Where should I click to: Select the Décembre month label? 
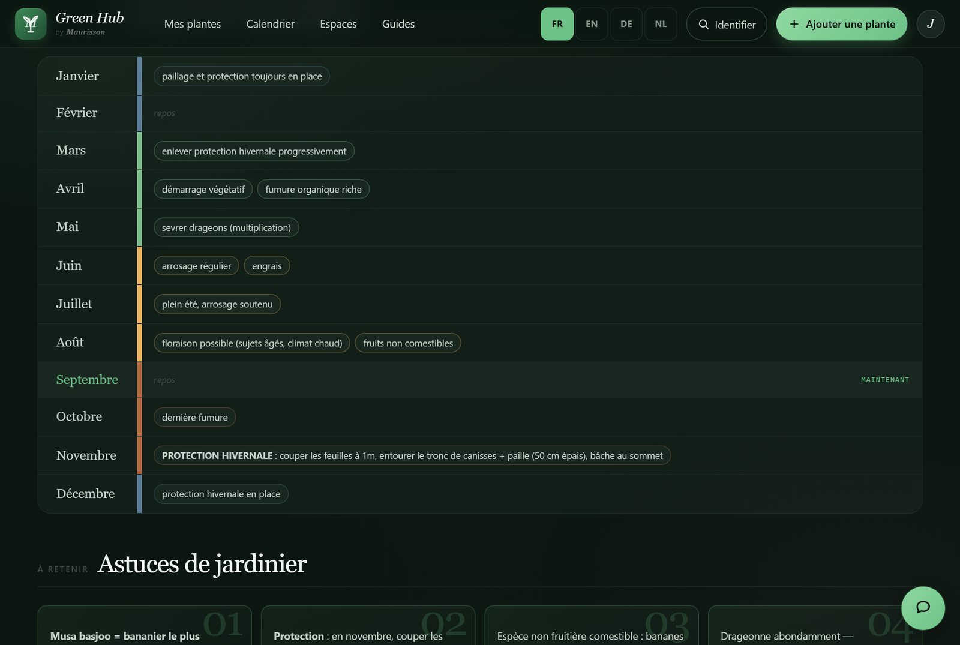(x=85, y=494)
